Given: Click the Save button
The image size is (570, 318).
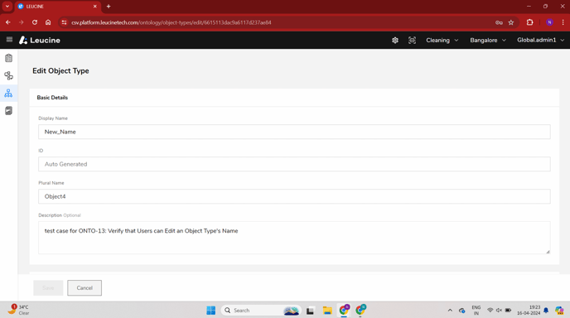Looking at the screenshot, I should (x=48, y=288).
